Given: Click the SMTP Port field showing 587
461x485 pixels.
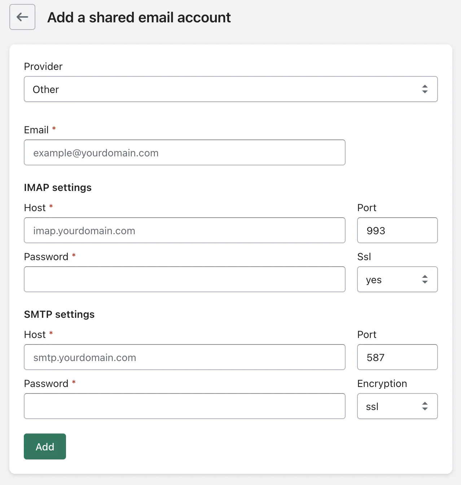Looking at the screenshot, I should point(398,357).
